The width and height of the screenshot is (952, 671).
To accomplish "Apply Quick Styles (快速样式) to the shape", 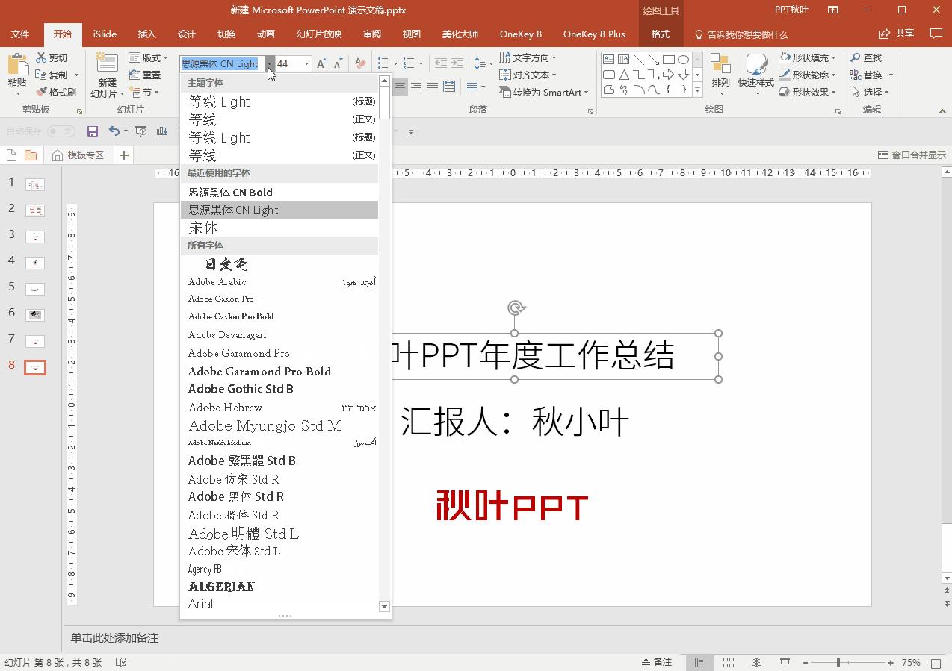I will coord(755,74).
